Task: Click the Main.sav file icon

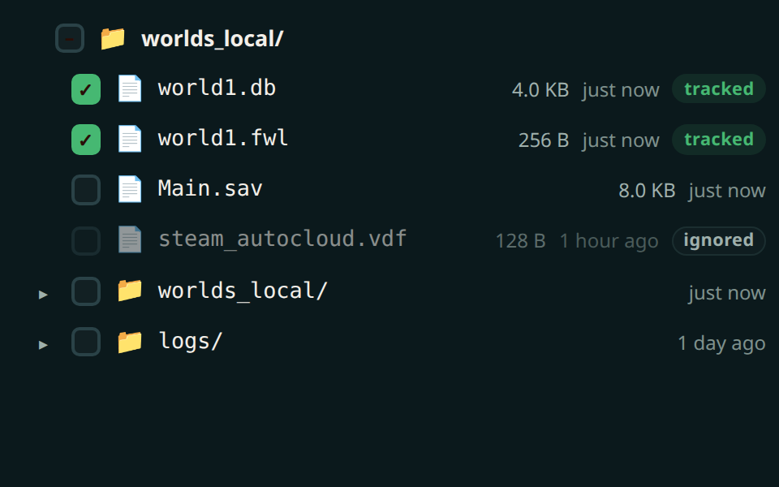Action: tap(130, 189)
